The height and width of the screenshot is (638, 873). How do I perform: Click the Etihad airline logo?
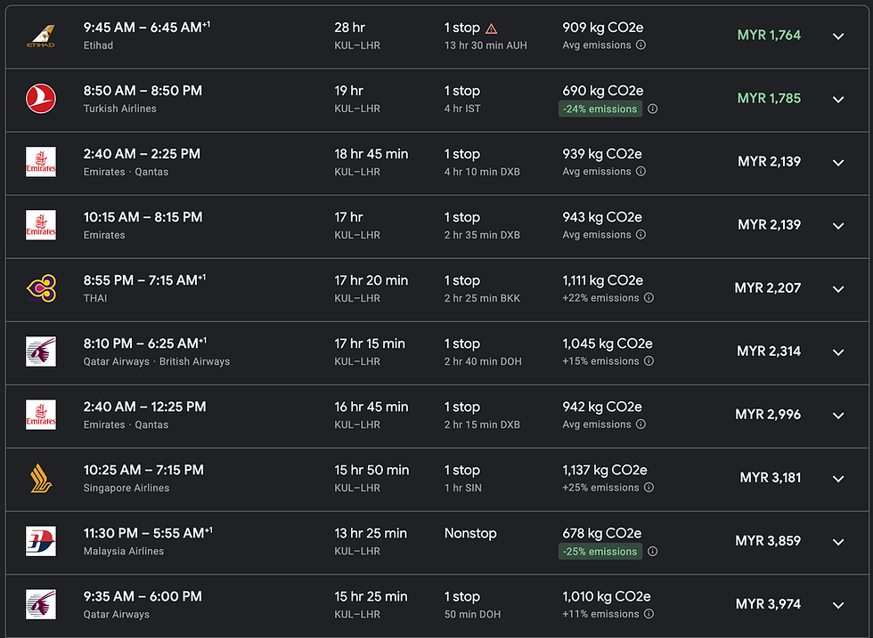(x=41, y=36)
